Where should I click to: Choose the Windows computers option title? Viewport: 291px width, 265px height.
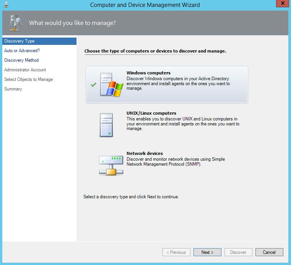(148, 73)
